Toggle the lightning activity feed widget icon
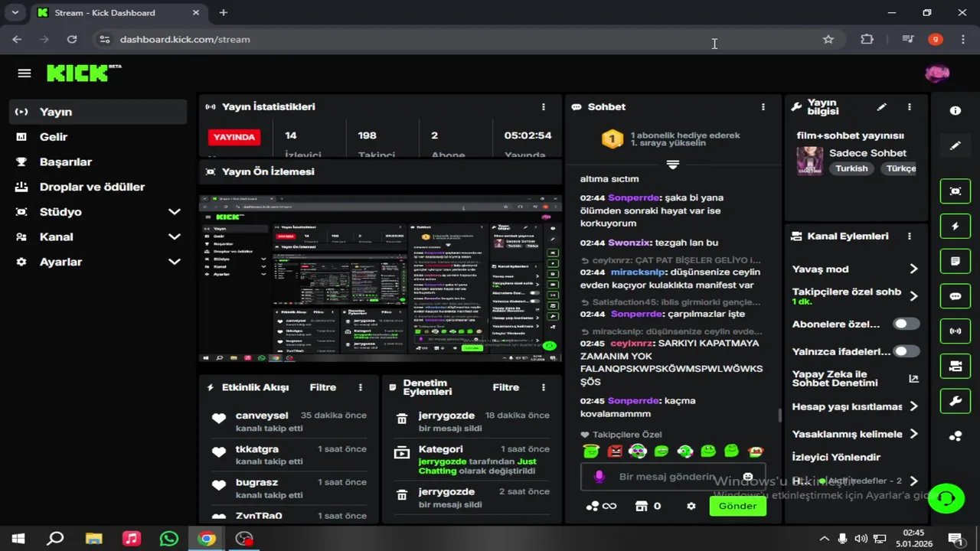Screen dimensions: 980x551 pyautogui.click(x=955, y=227)
